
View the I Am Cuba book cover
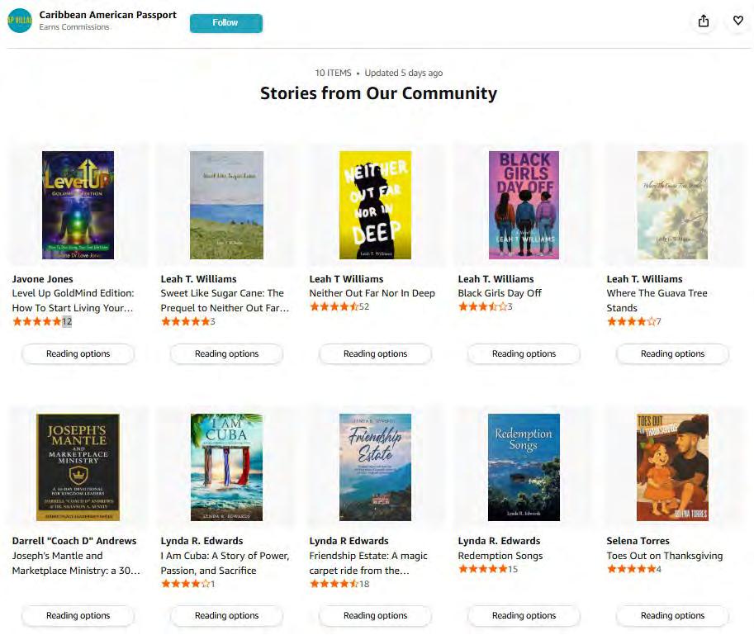(226, 467)
